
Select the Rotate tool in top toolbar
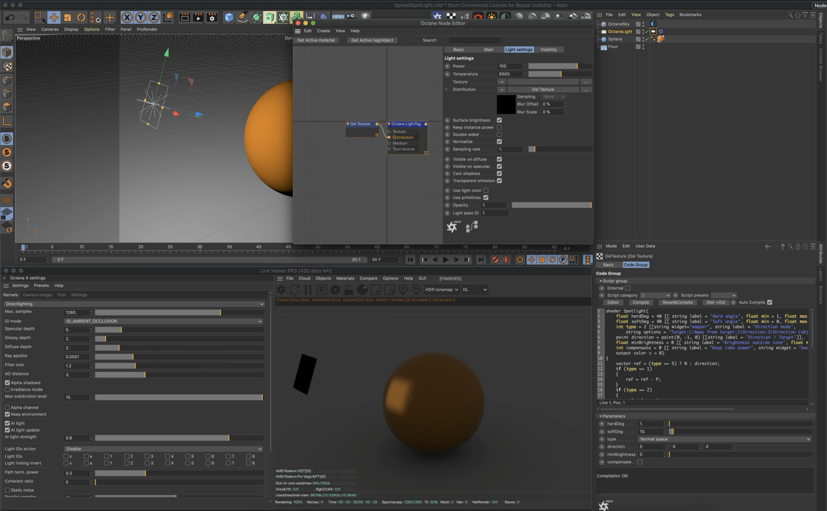coord(81,17)
